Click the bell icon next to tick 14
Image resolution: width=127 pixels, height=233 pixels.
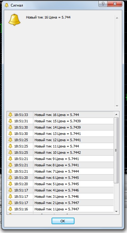point(10,127)
